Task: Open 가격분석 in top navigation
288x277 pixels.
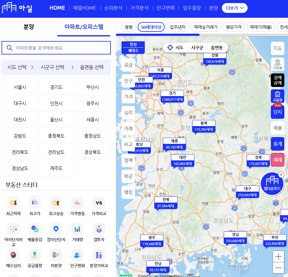Action: pos(139,8)
